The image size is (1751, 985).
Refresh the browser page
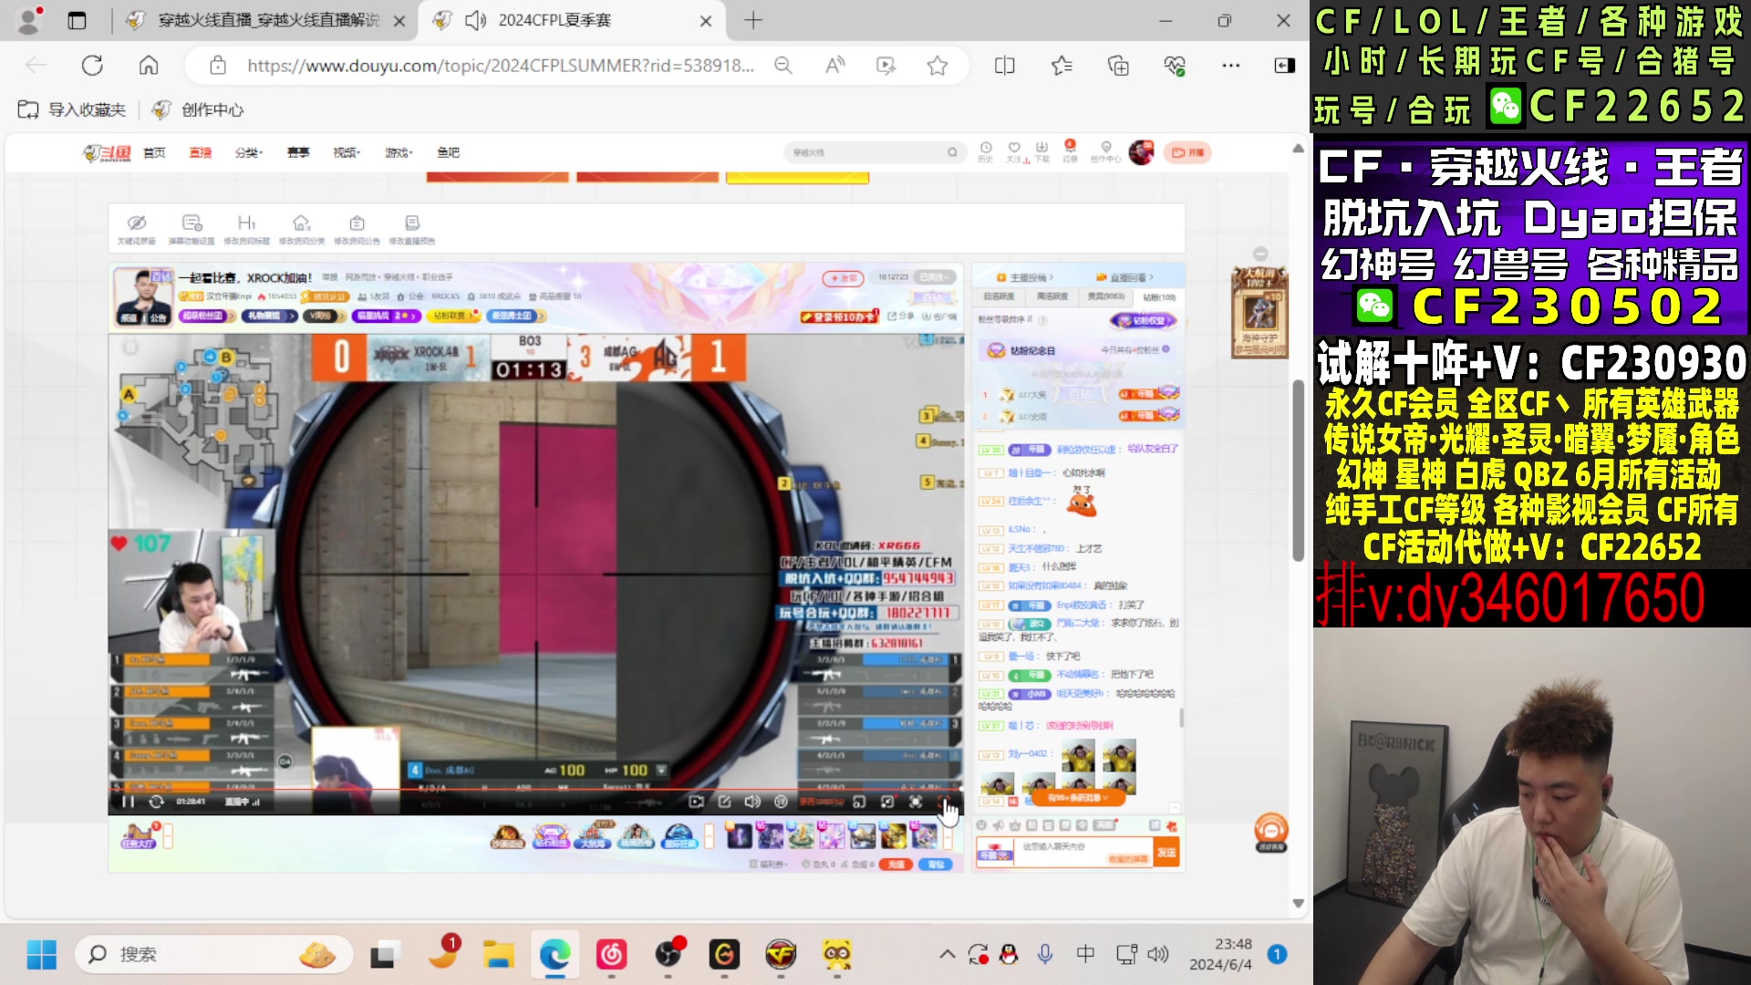click(x=92, y=66)
